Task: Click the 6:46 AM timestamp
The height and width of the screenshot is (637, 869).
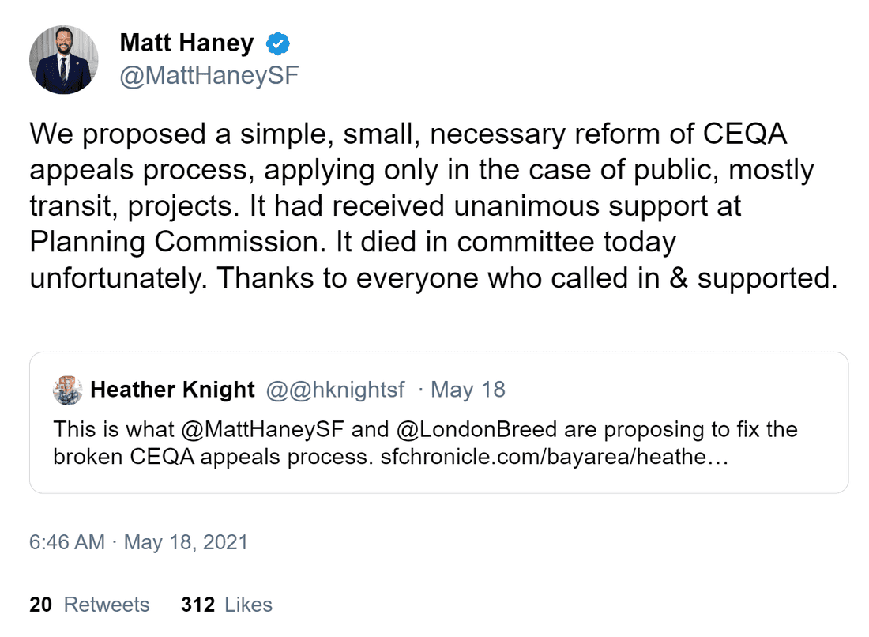Action: coord(67,542)
